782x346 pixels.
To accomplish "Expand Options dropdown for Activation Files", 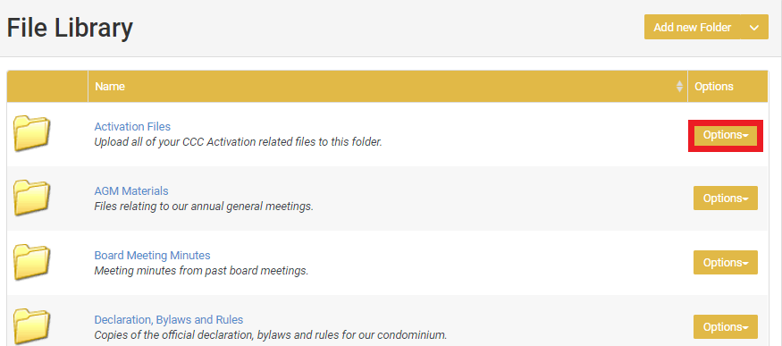I will coord(726,135).
